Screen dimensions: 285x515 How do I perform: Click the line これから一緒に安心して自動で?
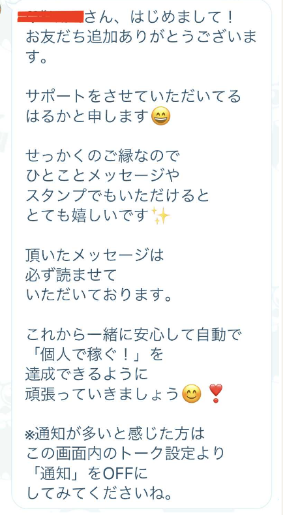[134, 335]
